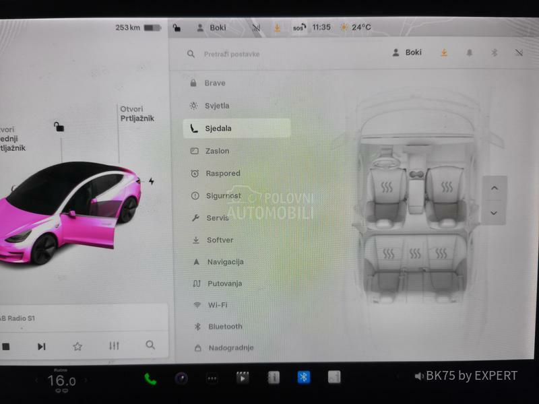Tap the charging bolt icon by car
Viewport: 539px width, 404px height.
pos(151,181)
